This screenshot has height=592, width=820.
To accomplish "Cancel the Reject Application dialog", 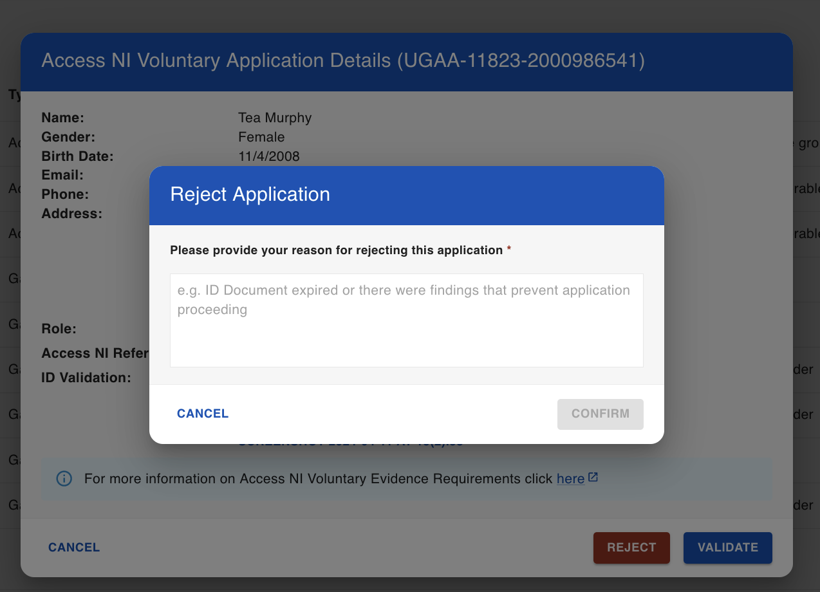I will (203, 414).
